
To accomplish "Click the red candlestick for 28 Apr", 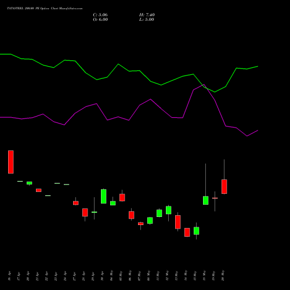I will point(85,212).
